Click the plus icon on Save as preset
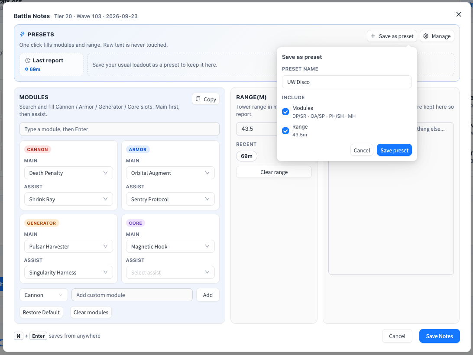Image resolution: width=473 pixels, height=355 pixels. (373, 36)
